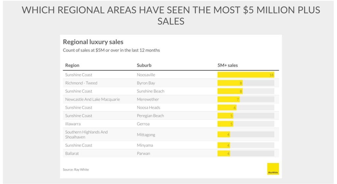Screen dimensions: 337x184
Task: Click the Region column header
Action: (72, 65)
